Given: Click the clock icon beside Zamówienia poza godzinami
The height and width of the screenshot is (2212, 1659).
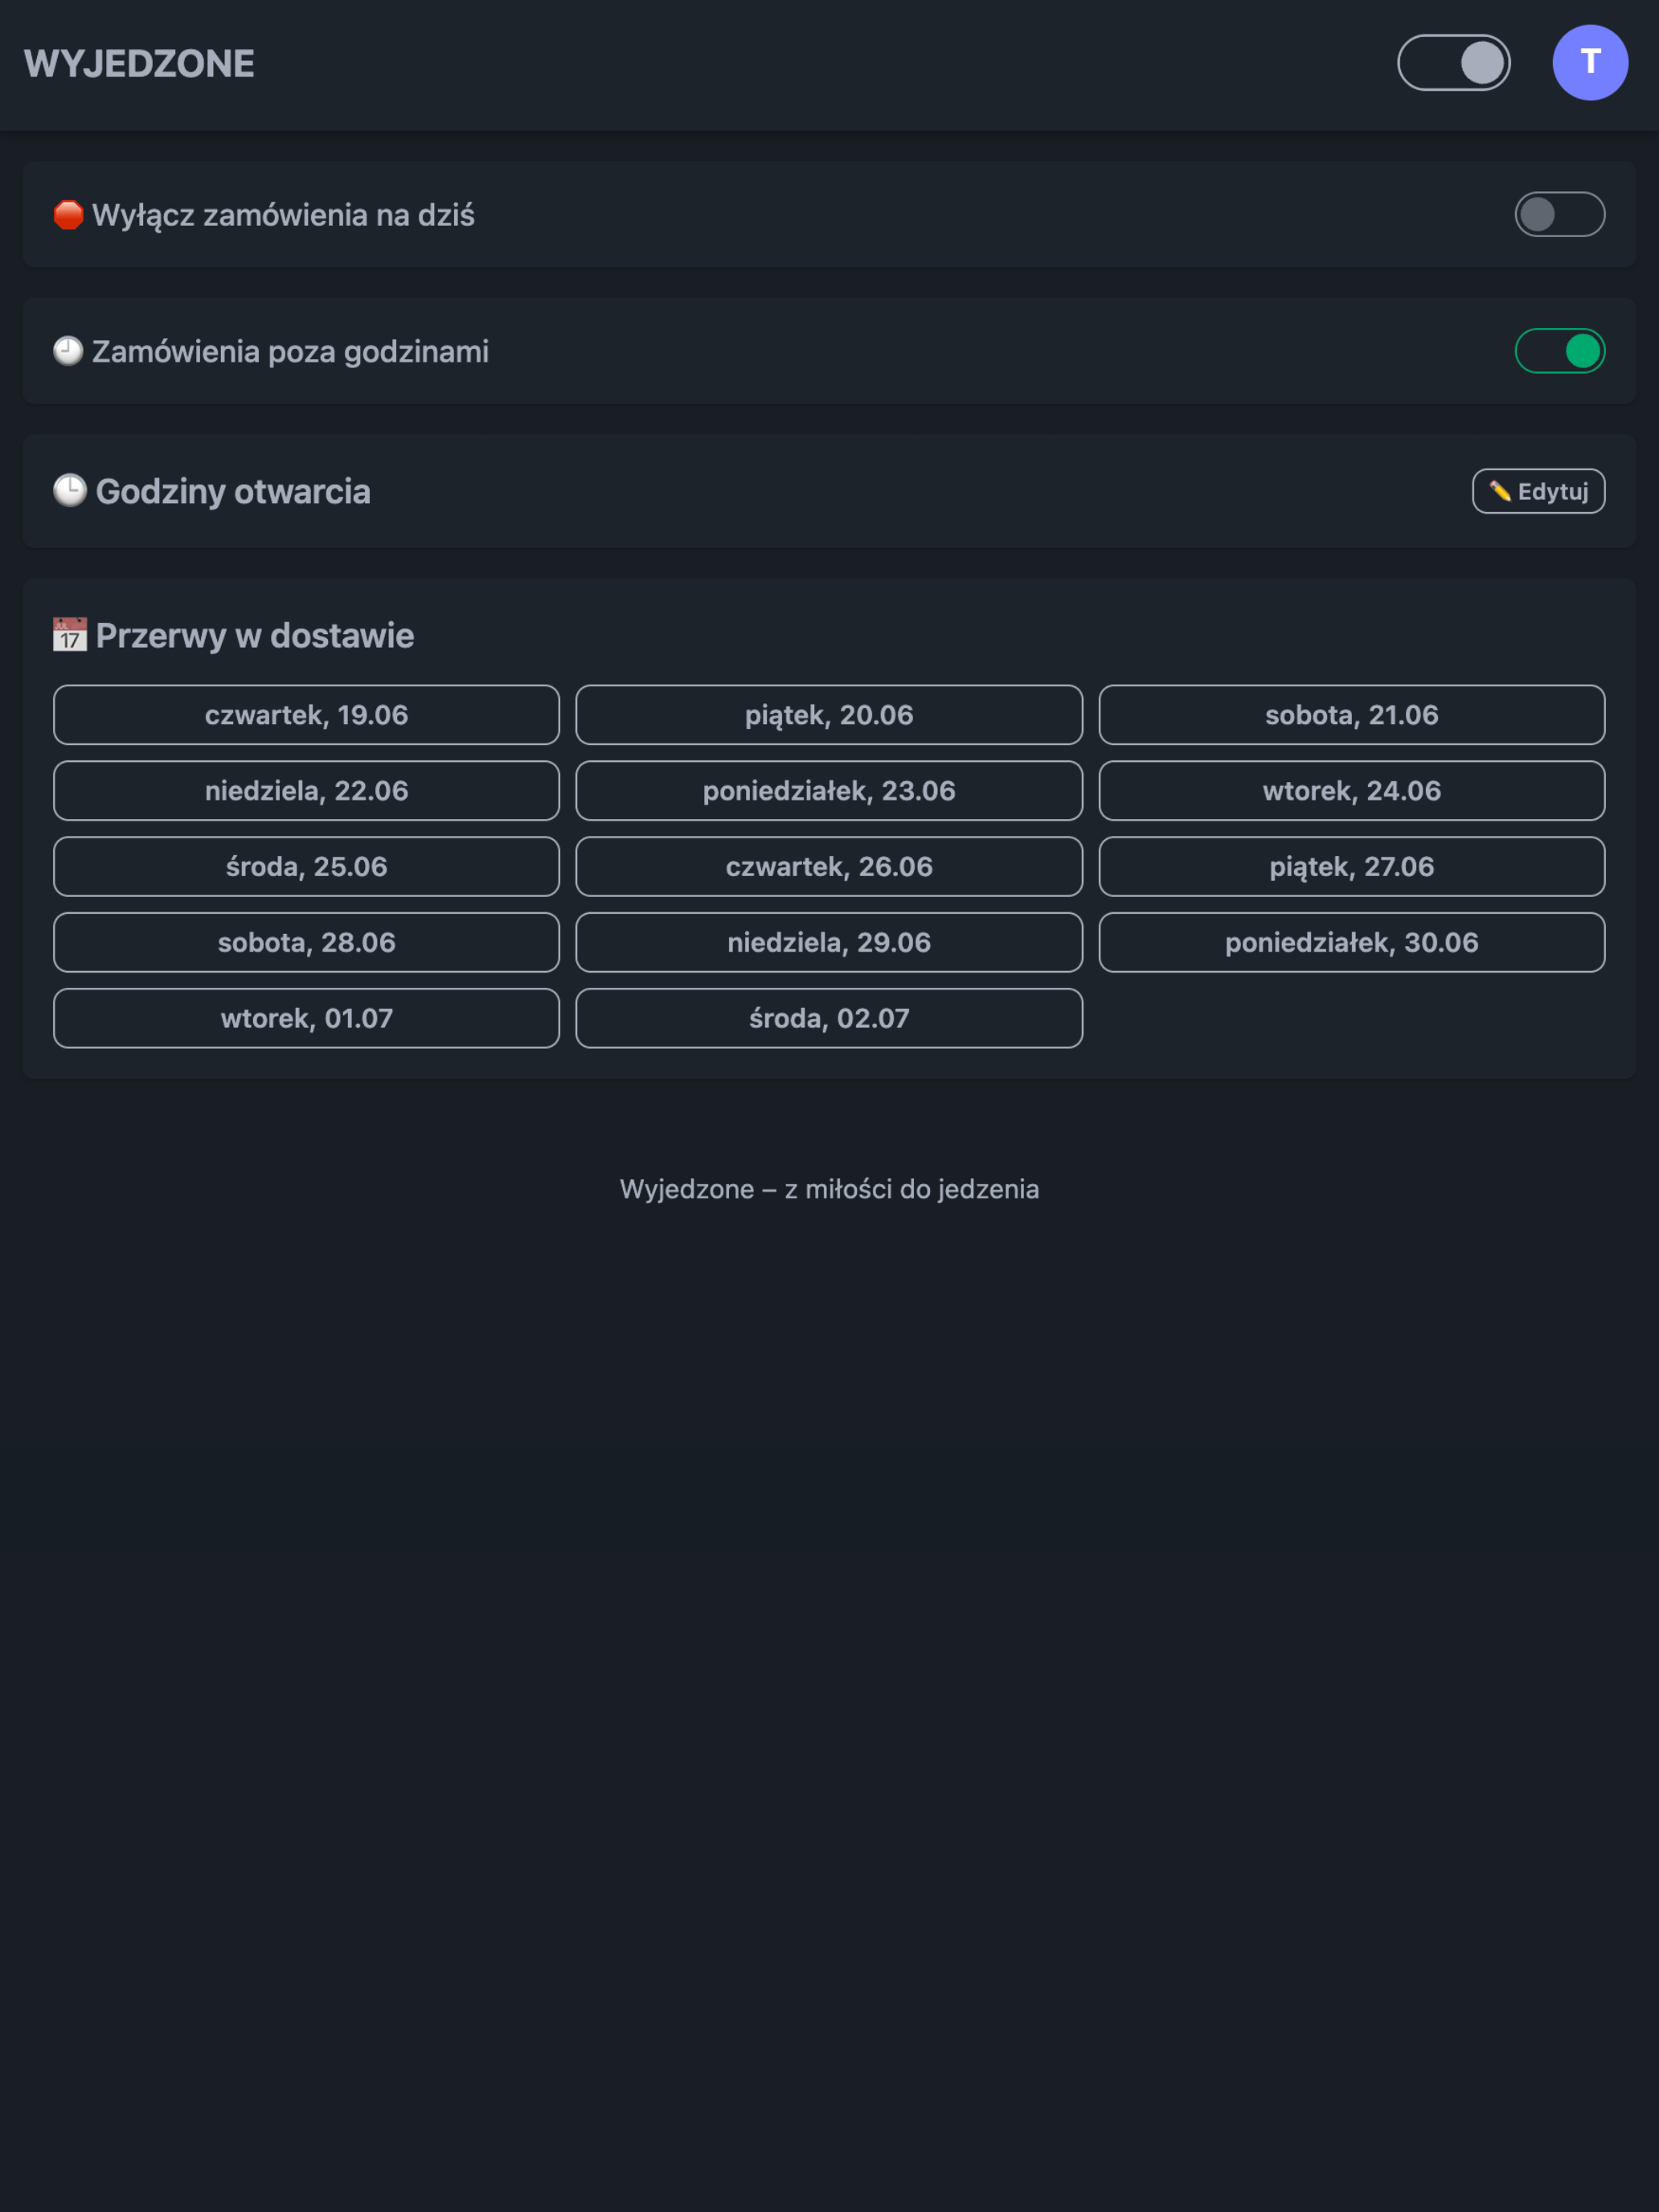Looking at the screenshot, I should (68, 351).
